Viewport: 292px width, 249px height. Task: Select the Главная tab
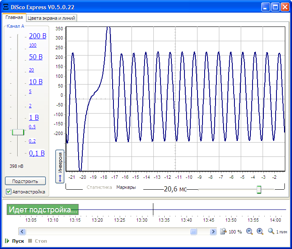pos(14,18)
